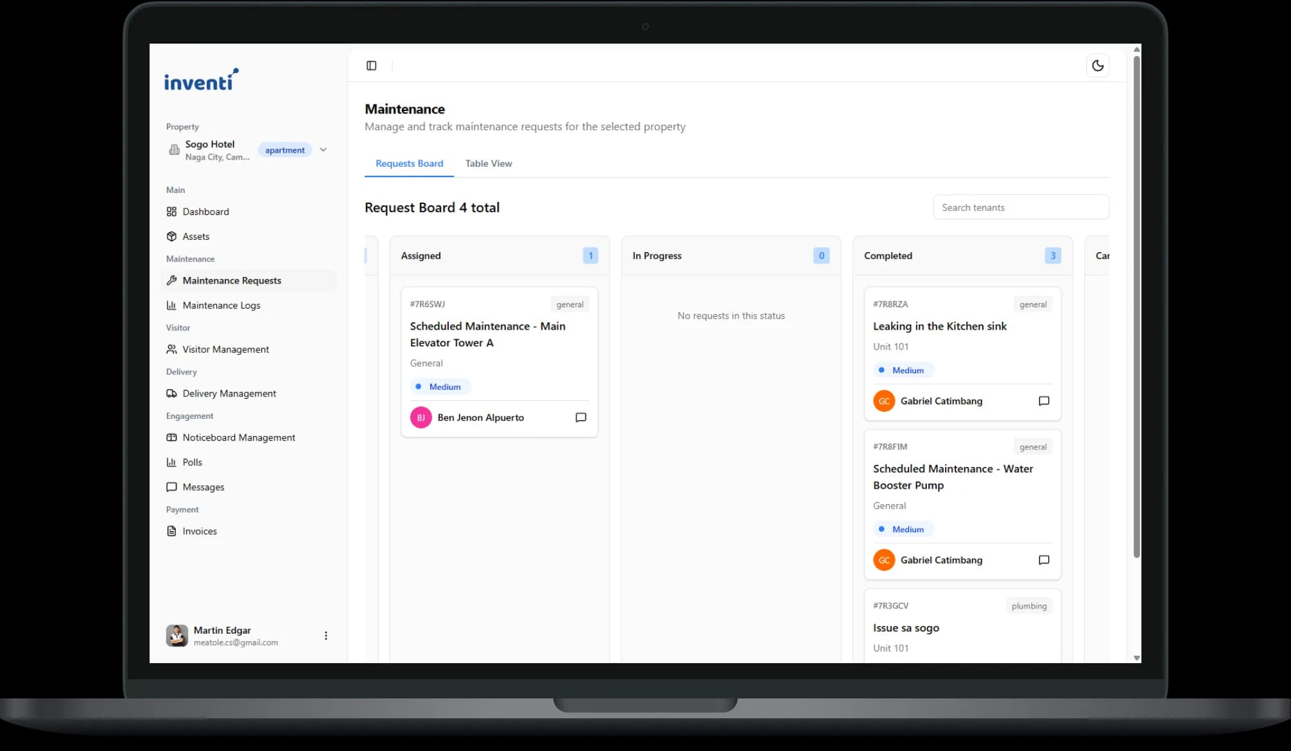The image size is (1291, 751).
Task: Select the Requests Board tab
Action: 409,164
